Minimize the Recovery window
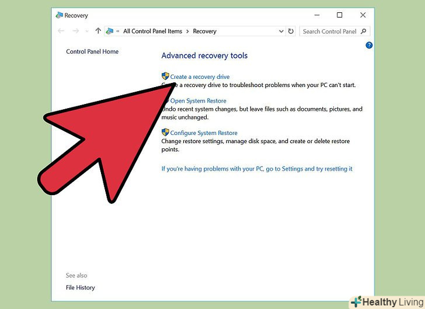This screenshot has height=309, width=425. pos(317,15)
